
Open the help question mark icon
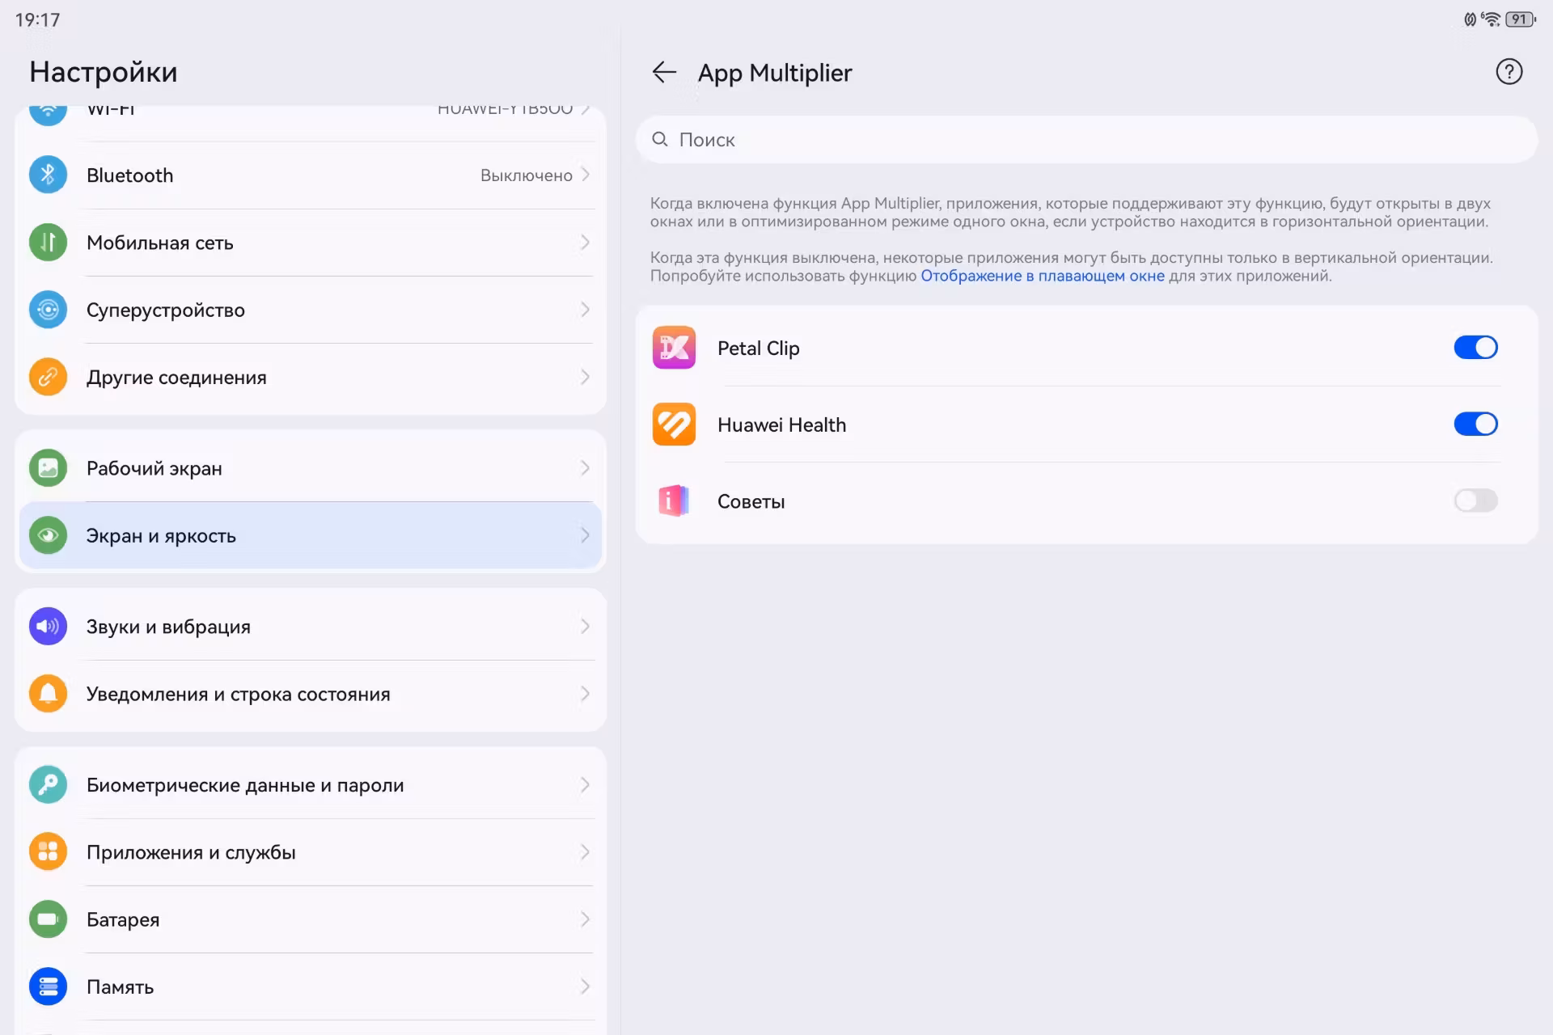coord(1509,72)
